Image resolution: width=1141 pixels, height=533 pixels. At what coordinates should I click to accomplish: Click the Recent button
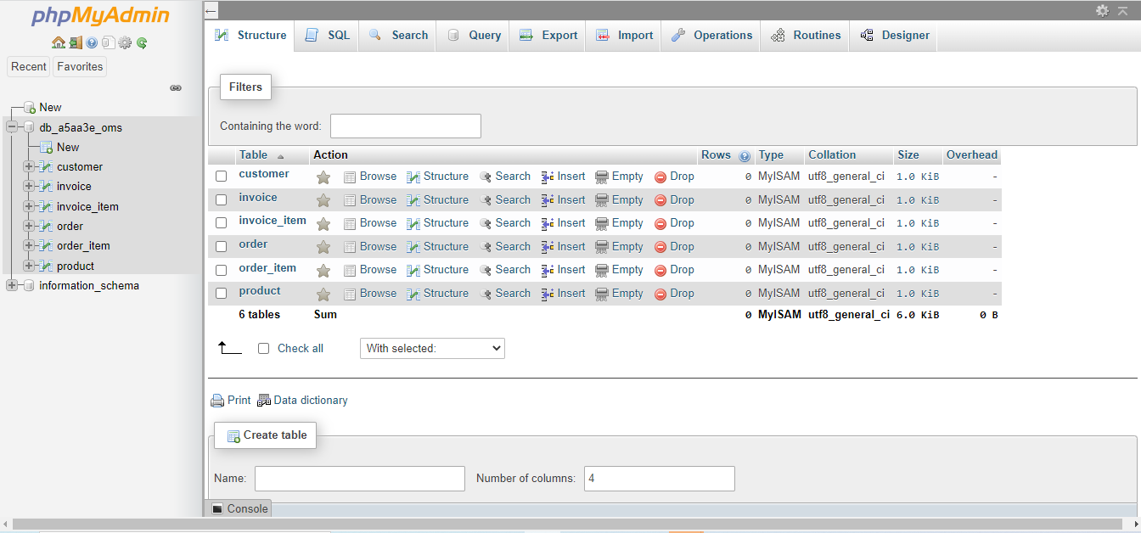pos(29,67)
